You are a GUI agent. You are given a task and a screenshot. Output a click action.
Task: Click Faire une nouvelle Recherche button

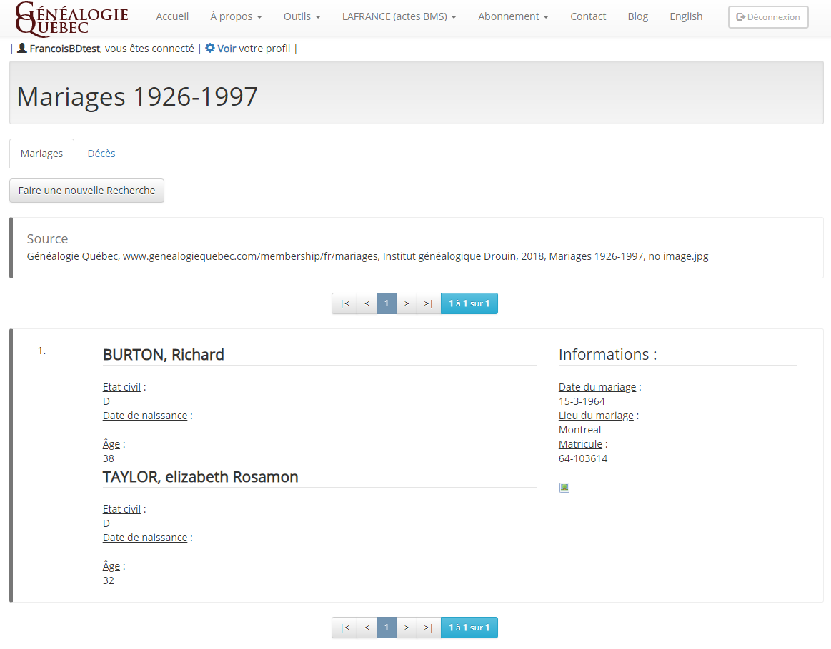(x=86, y=191)
